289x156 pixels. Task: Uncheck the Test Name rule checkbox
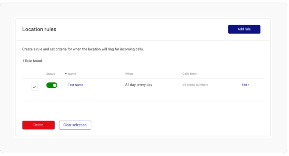point(34,87)
